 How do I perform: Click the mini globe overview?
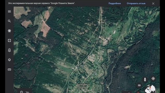click(x=151, y=89)
